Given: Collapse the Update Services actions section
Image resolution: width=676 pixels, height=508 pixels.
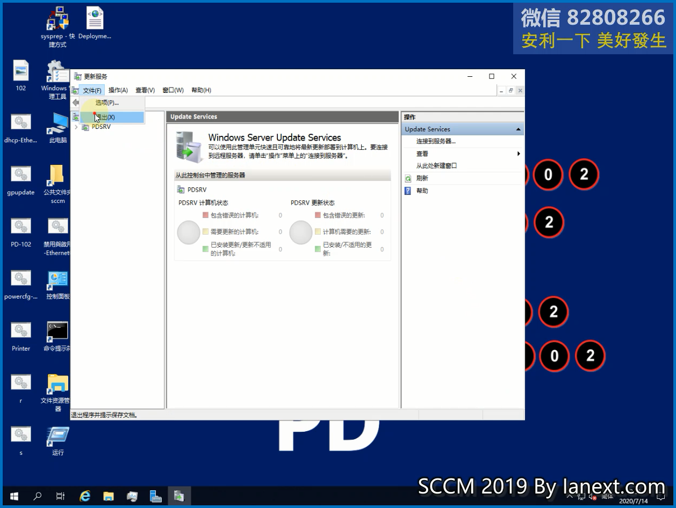Looking at the screenshot, I should click(518, 129).
